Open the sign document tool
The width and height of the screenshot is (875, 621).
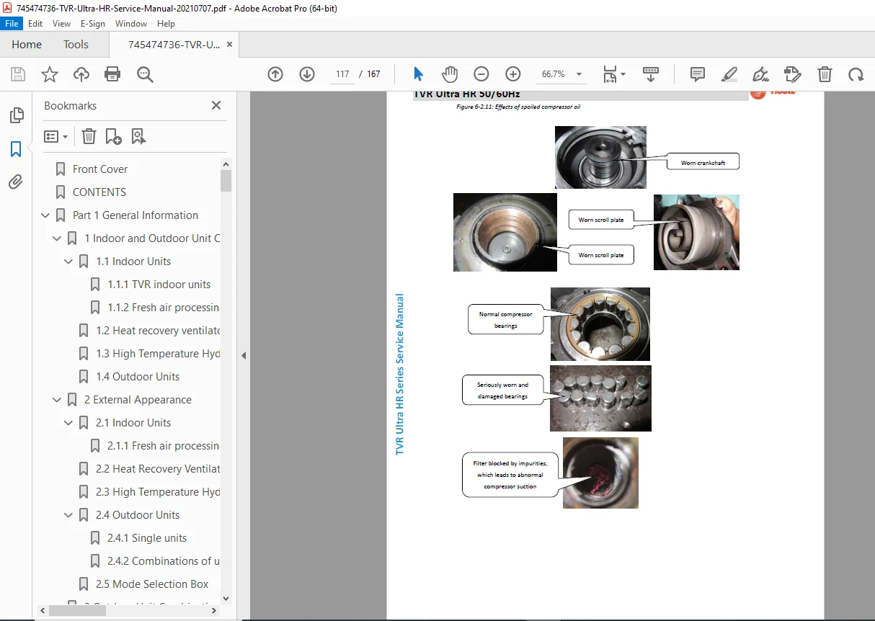(x=760, y=74)
